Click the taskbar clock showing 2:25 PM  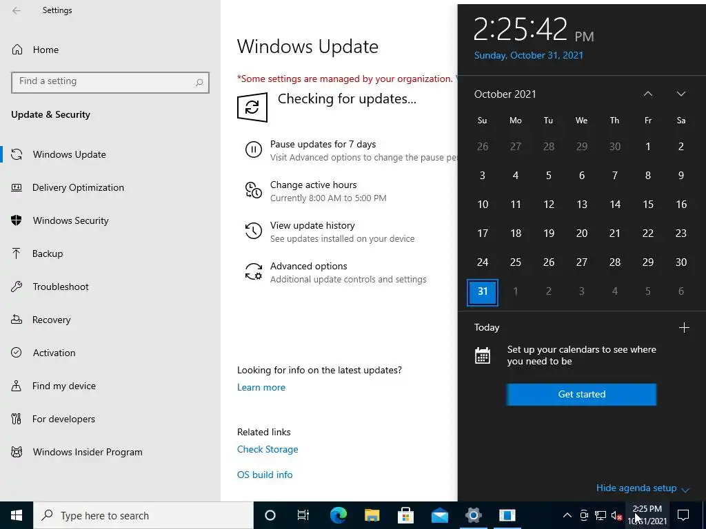pos(647,515)
